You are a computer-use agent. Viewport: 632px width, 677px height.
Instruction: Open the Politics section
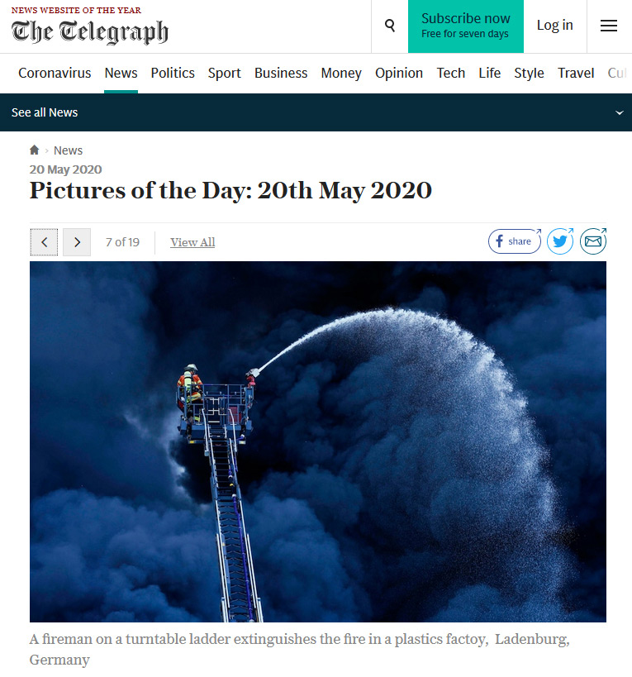[173, 73]
